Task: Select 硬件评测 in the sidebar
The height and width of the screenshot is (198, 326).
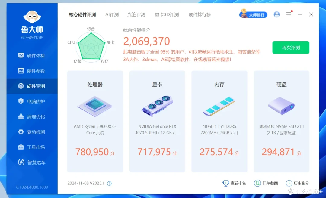Action: pos(32,86)
